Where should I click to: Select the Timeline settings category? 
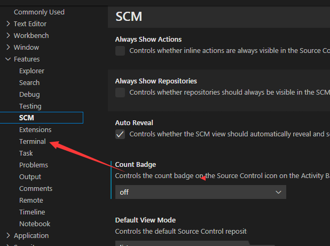32,212
